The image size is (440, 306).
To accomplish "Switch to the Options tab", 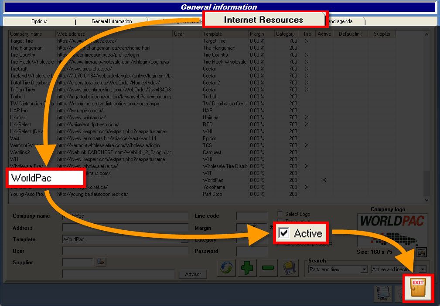I will pos(39,21).
